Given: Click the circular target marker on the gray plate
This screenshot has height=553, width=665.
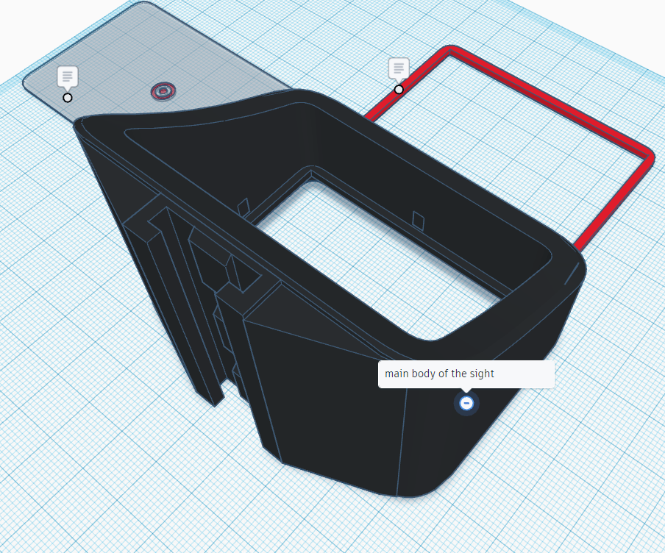Looking at the screenshot, I should (x=163, y=92).
